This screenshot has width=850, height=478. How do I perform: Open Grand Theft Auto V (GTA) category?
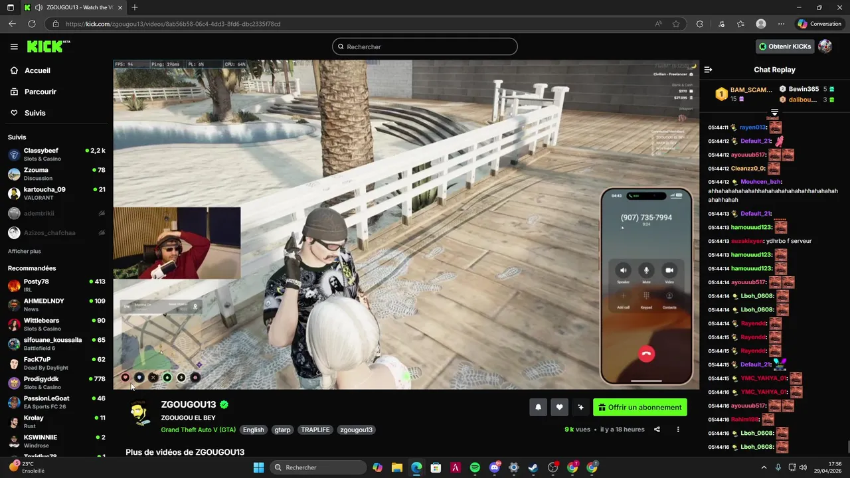coord(198,430)
